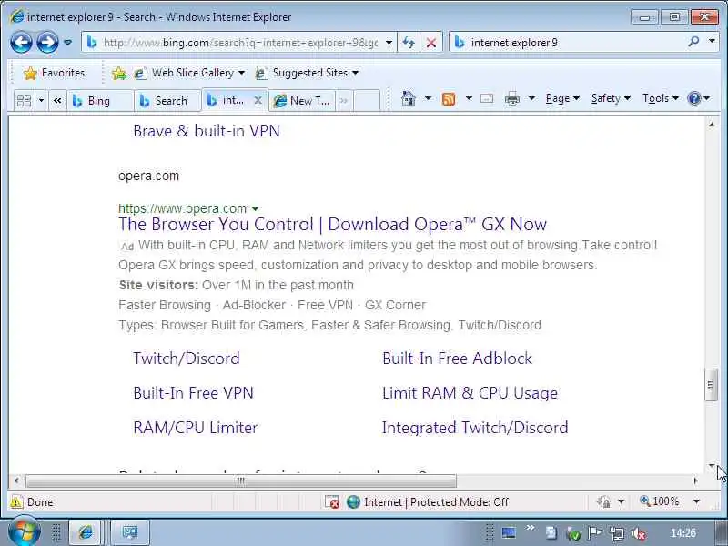The height and width of the screenshot is (546, 728).
Task: Open the Twitch/Discord sitelink
Action: (187, 359)
